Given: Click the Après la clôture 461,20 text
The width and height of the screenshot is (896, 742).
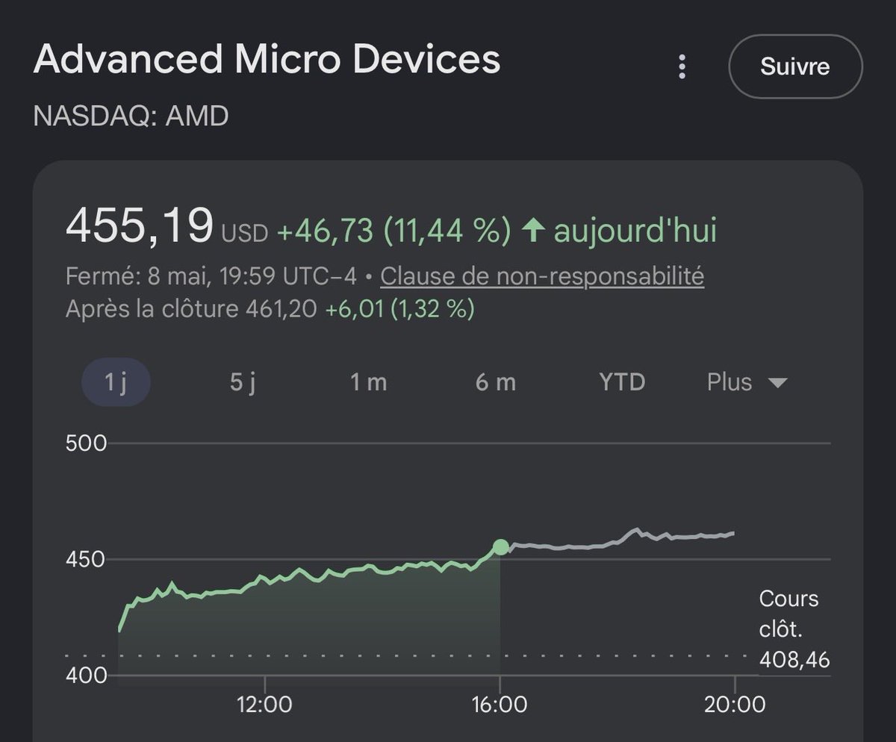Looking at the screenshot, I should point(192,308).
